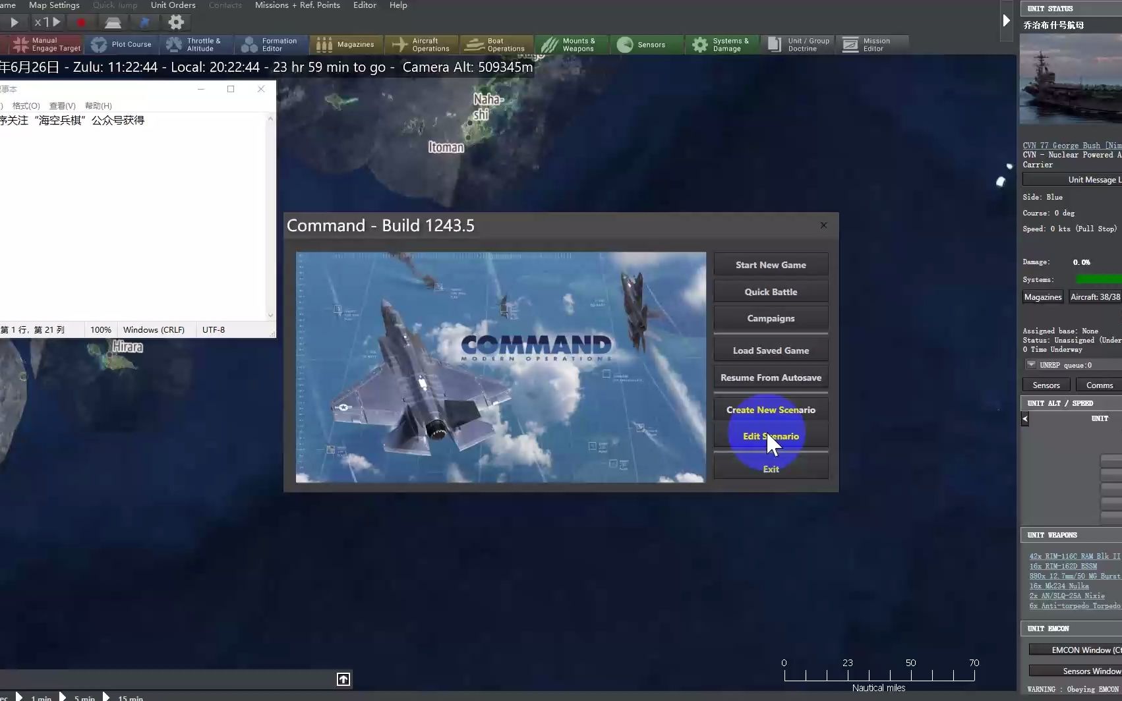This screenshot has width=1122, height=701.
Task: Close the Command Build 1243.5 dialog
Action: (823, 225)
